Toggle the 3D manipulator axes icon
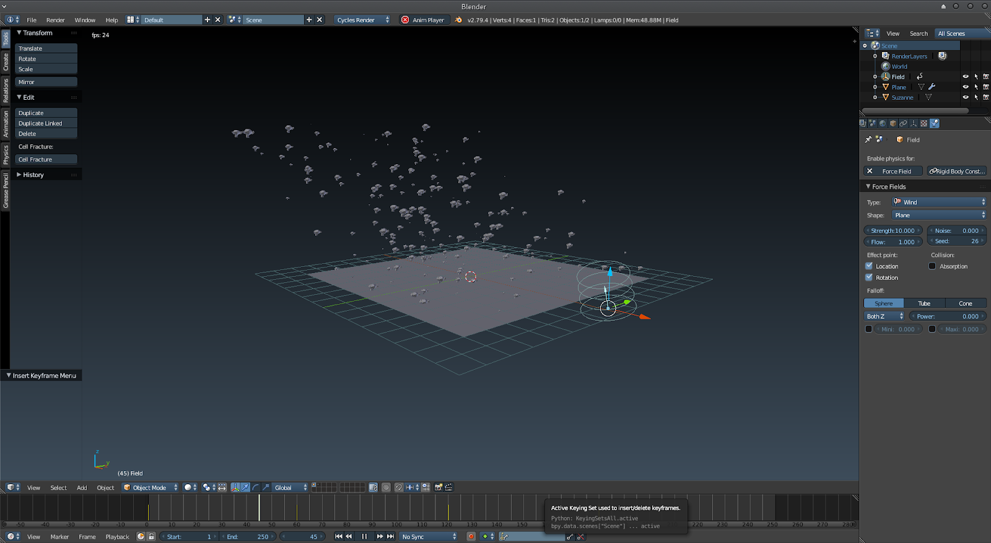This screenshot has height=543, width=991. [235, 487]
